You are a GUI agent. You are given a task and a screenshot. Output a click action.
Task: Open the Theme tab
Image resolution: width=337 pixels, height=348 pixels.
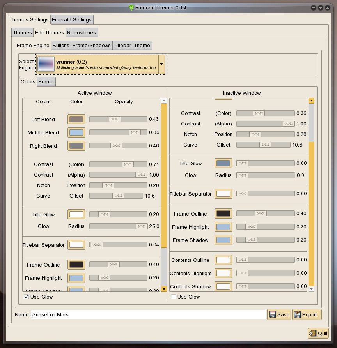click(142, 46)
